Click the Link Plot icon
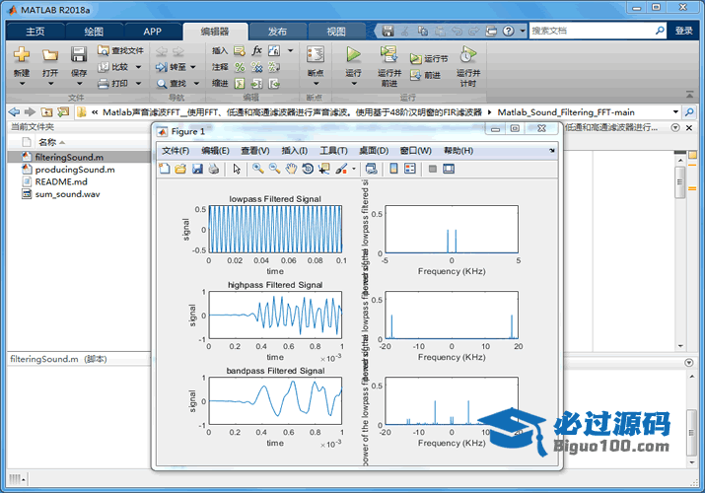 click(371, 169)
